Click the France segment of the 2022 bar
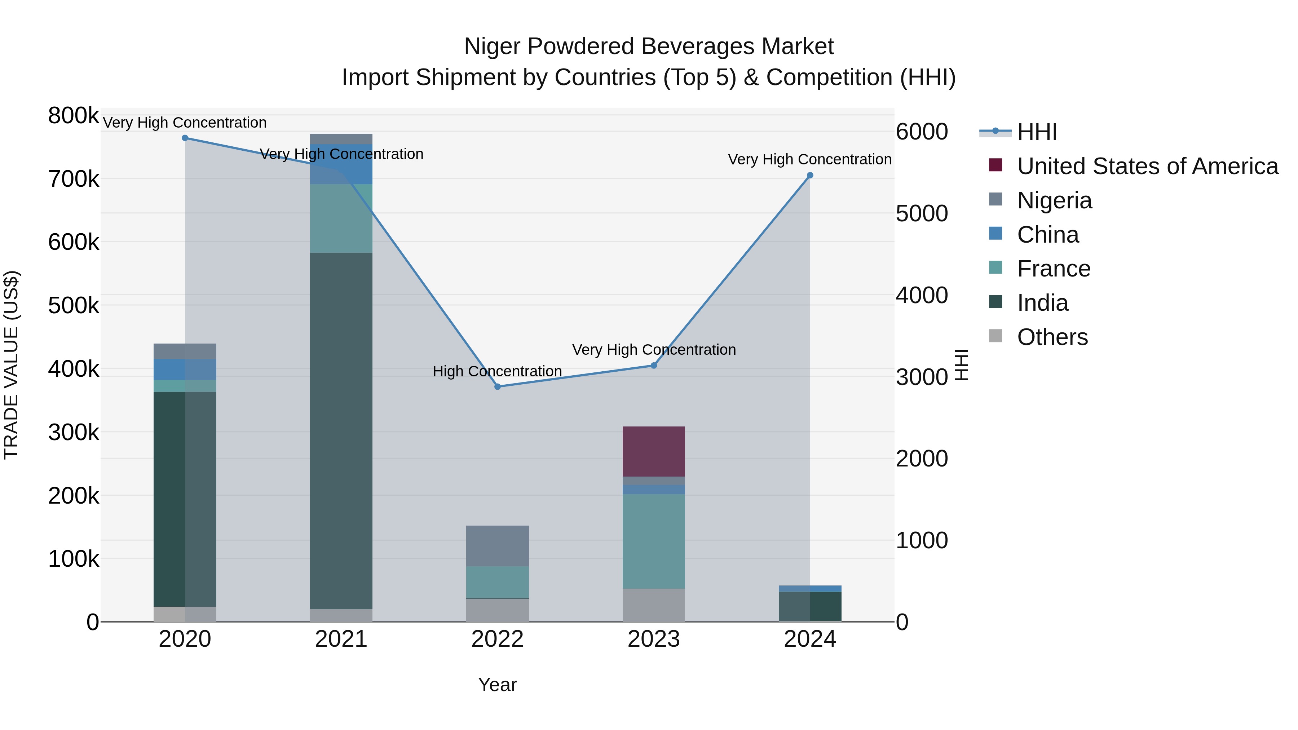1298x730 pixels. coord(497,583)
